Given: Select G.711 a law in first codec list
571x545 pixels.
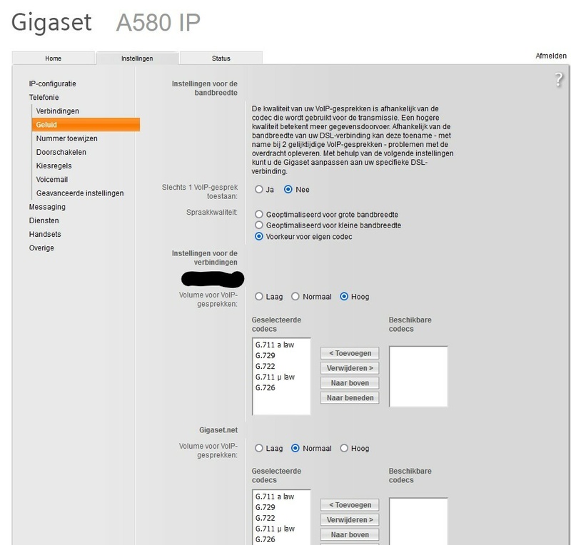Looking at the screenshot, I should click(275, 345).
